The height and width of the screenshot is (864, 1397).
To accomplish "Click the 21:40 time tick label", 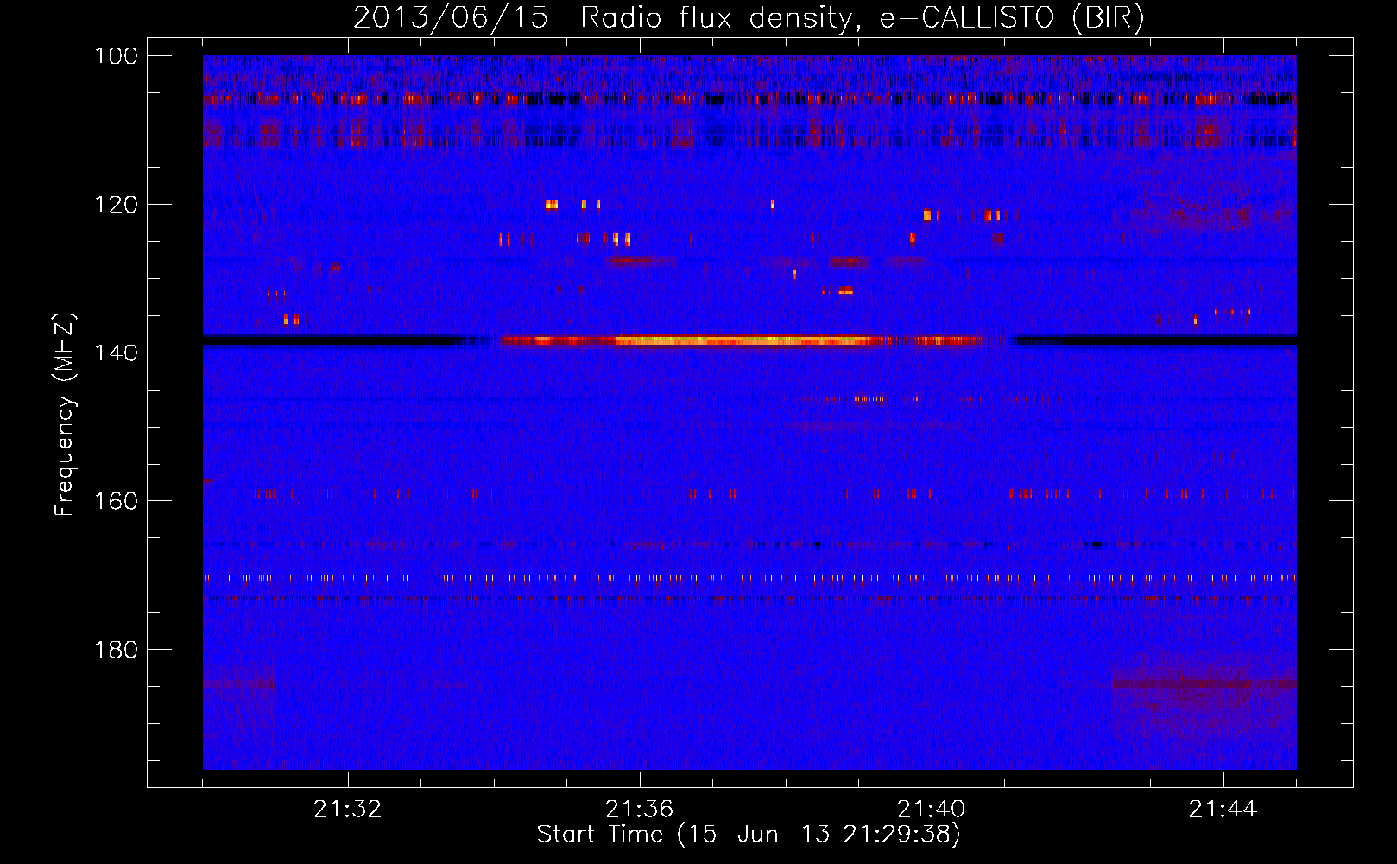I will click(x=932, y=809).
